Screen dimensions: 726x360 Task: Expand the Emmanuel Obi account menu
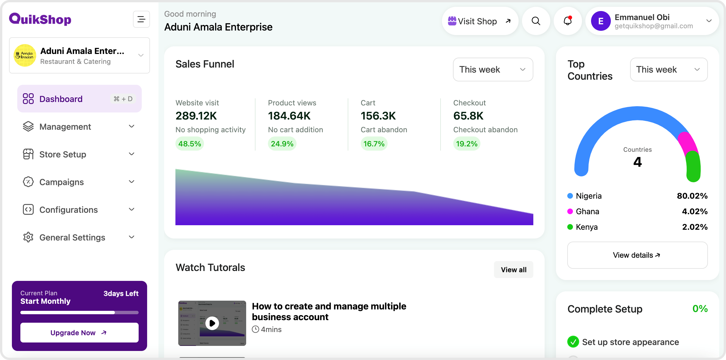click(709, 21)
